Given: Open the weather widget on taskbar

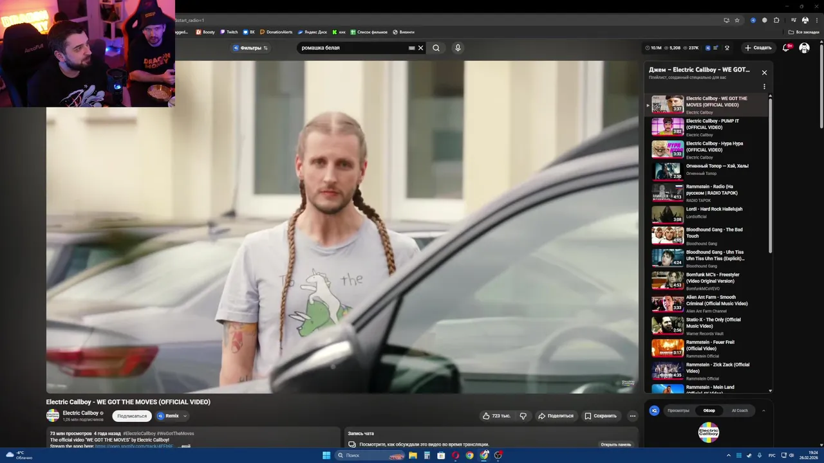Looking at the screenshot, I should pyautogui.click(x=17, y=455).
